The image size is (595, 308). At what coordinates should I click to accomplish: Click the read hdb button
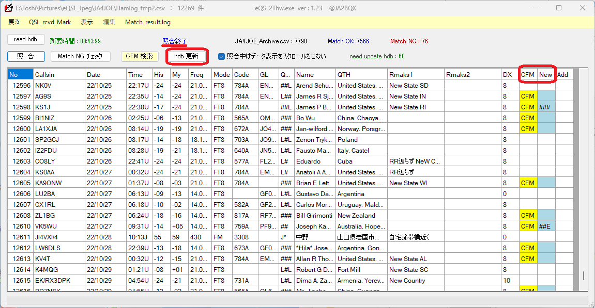pos(26,39)
